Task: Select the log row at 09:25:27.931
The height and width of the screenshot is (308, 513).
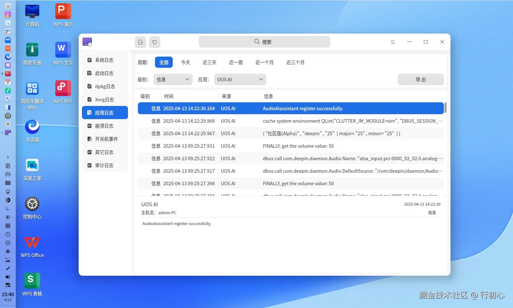Action: pyautogui.click(x=291, y=146)
